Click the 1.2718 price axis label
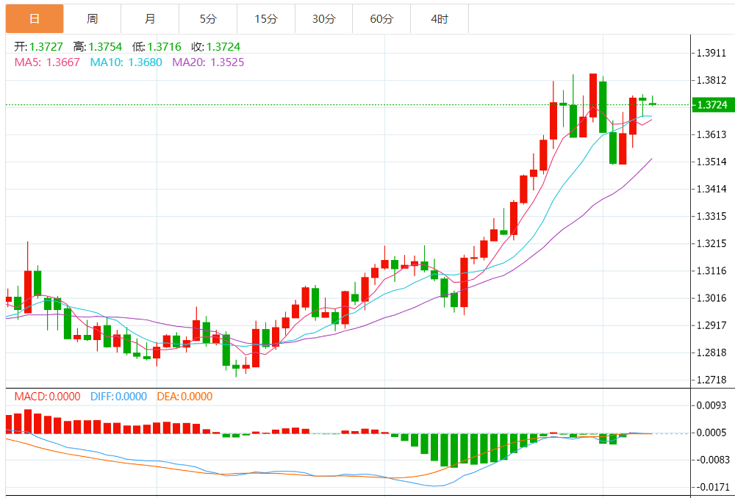The height and width of the screenshot is (498, 735). [711, 380]
